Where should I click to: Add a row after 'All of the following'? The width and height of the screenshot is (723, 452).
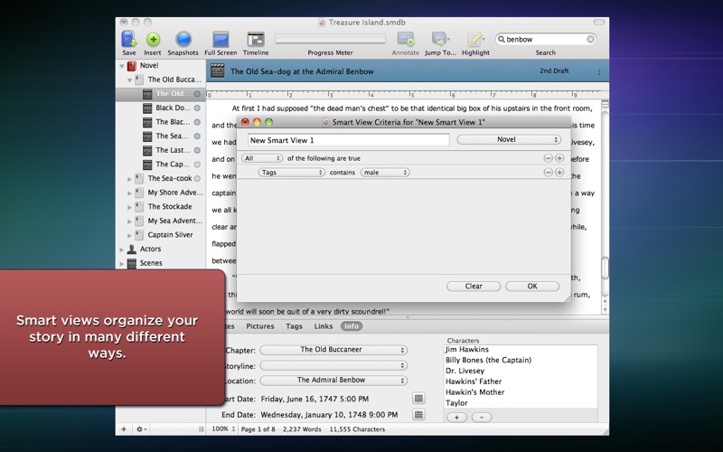[x=559, y=158]
